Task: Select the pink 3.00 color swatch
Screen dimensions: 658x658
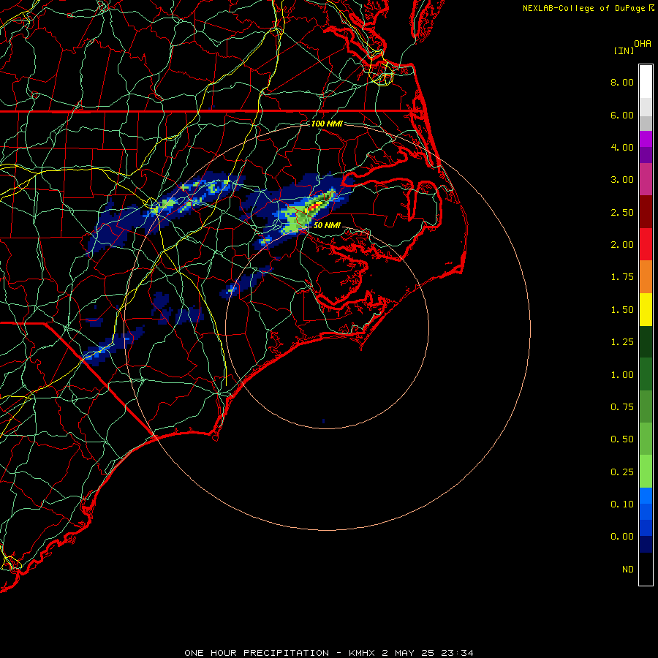Action: 646,179
